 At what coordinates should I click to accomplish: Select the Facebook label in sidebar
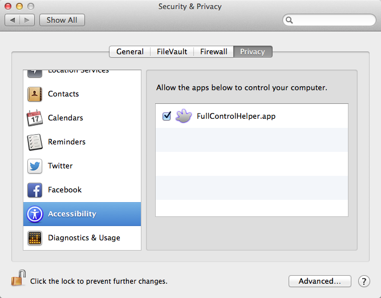pyautogui.click(x=64, y=190)
